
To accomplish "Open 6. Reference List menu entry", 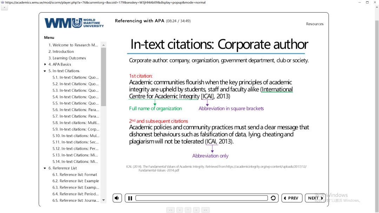I will pos(62,168).
